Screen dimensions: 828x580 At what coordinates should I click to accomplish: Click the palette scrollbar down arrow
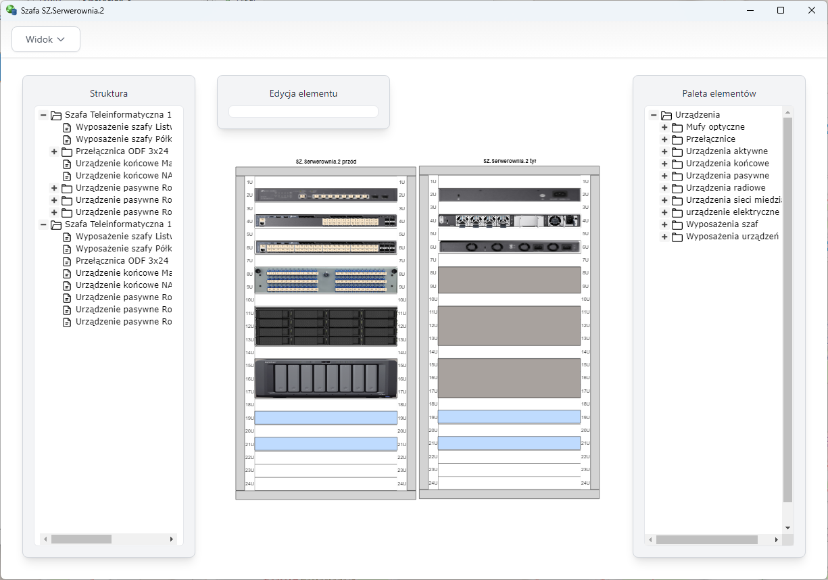coord(787,528)
